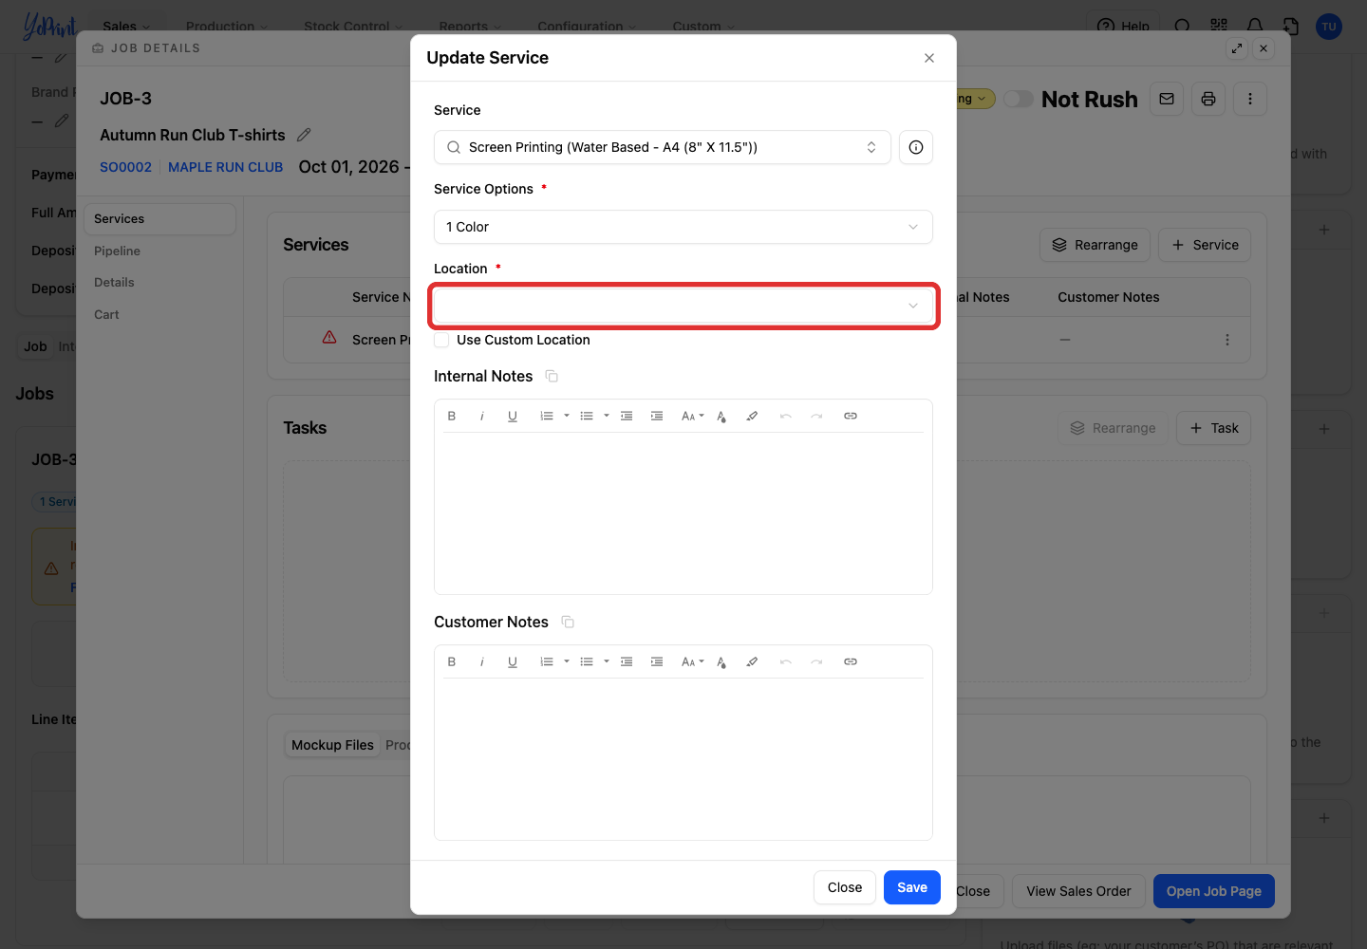Click Close button in Update Service dialog
This screenshot has width=1367, height=949.
pos(845,887)
